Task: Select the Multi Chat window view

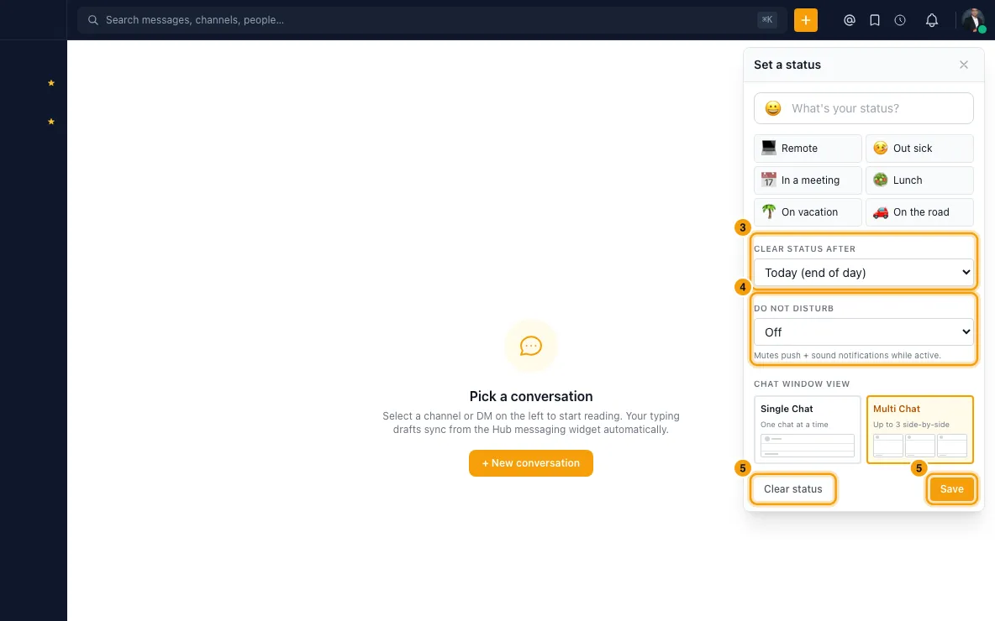Action: pos(920,430)
